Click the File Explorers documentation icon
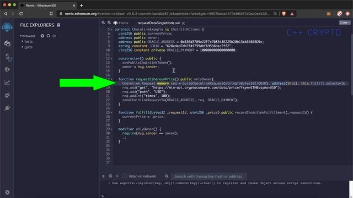Image resolution: width=353 pixels, height=198 pixels. [58, 25]
